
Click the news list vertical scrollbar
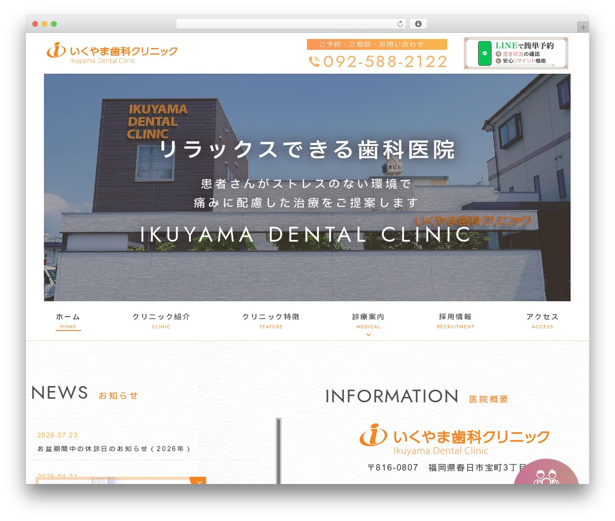pyautogui.click(x=279, y=451)
